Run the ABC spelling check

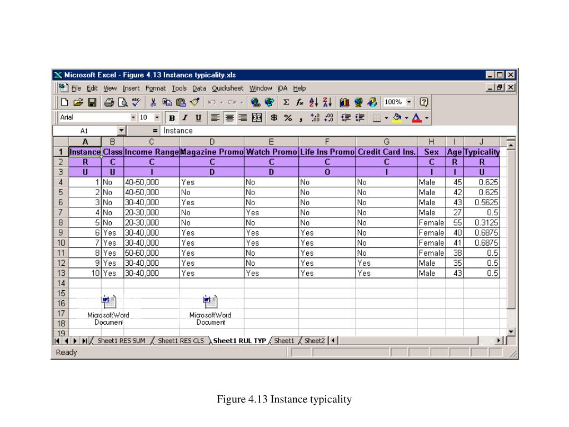point(136,102)
